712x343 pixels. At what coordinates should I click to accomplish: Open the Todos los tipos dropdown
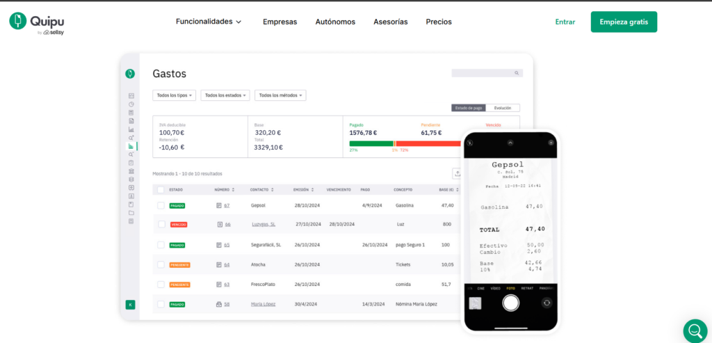pos(175,95)
